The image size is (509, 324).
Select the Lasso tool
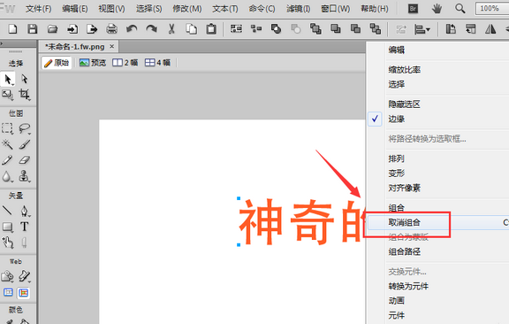25,128
